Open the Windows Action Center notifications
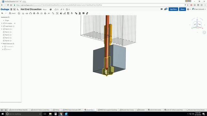 tap(203, 114)
